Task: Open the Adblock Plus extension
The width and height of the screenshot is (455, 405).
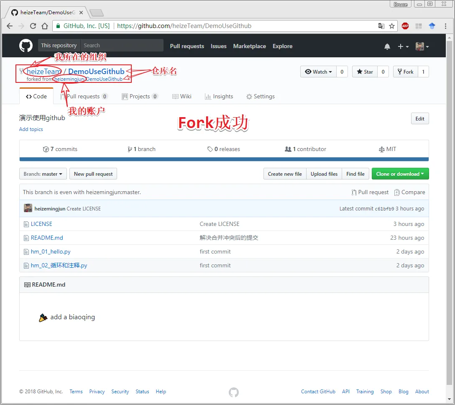Action: (405, 26)
